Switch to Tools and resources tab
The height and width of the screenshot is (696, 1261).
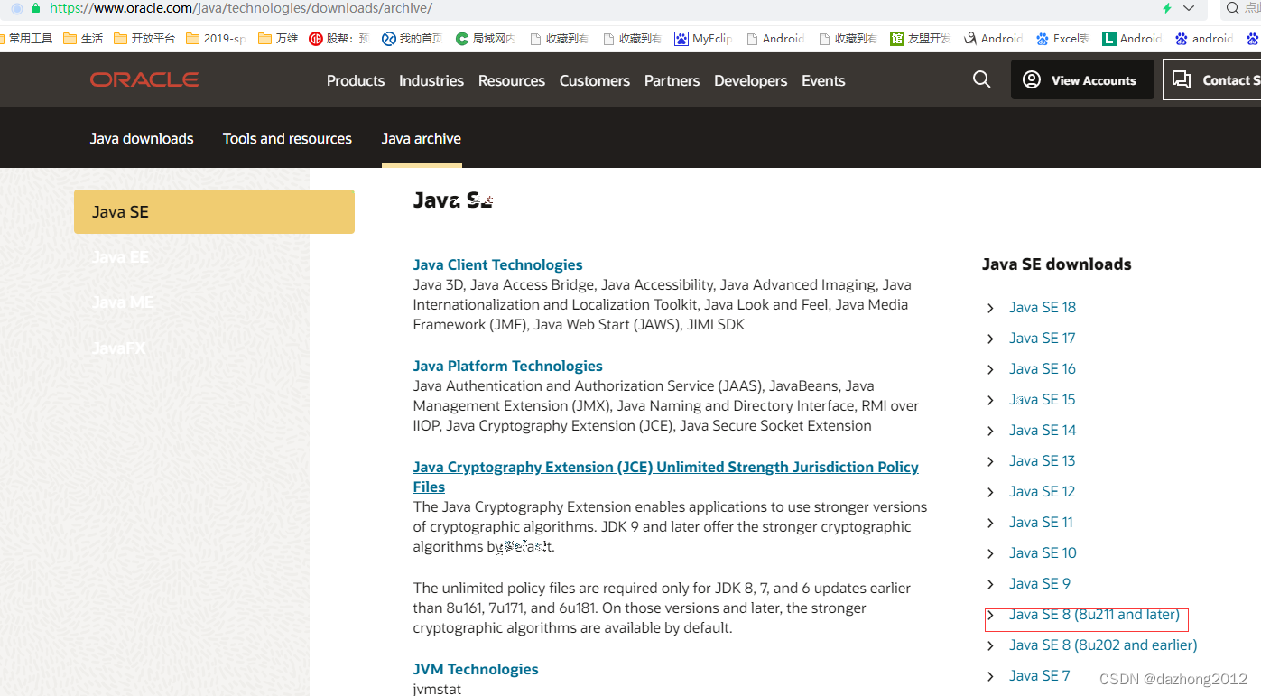pyautogui.click(x=287, y=138)
